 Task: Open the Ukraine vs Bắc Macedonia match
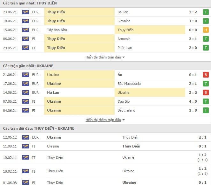(105, 84)
